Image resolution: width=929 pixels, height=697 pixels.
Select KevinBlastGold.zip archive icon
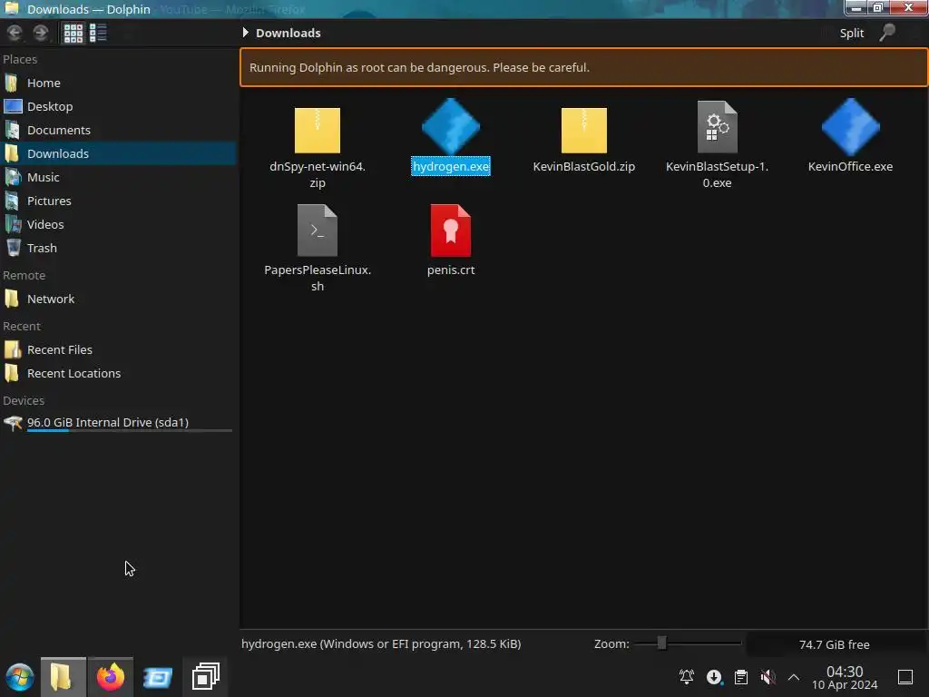[584, 130]
